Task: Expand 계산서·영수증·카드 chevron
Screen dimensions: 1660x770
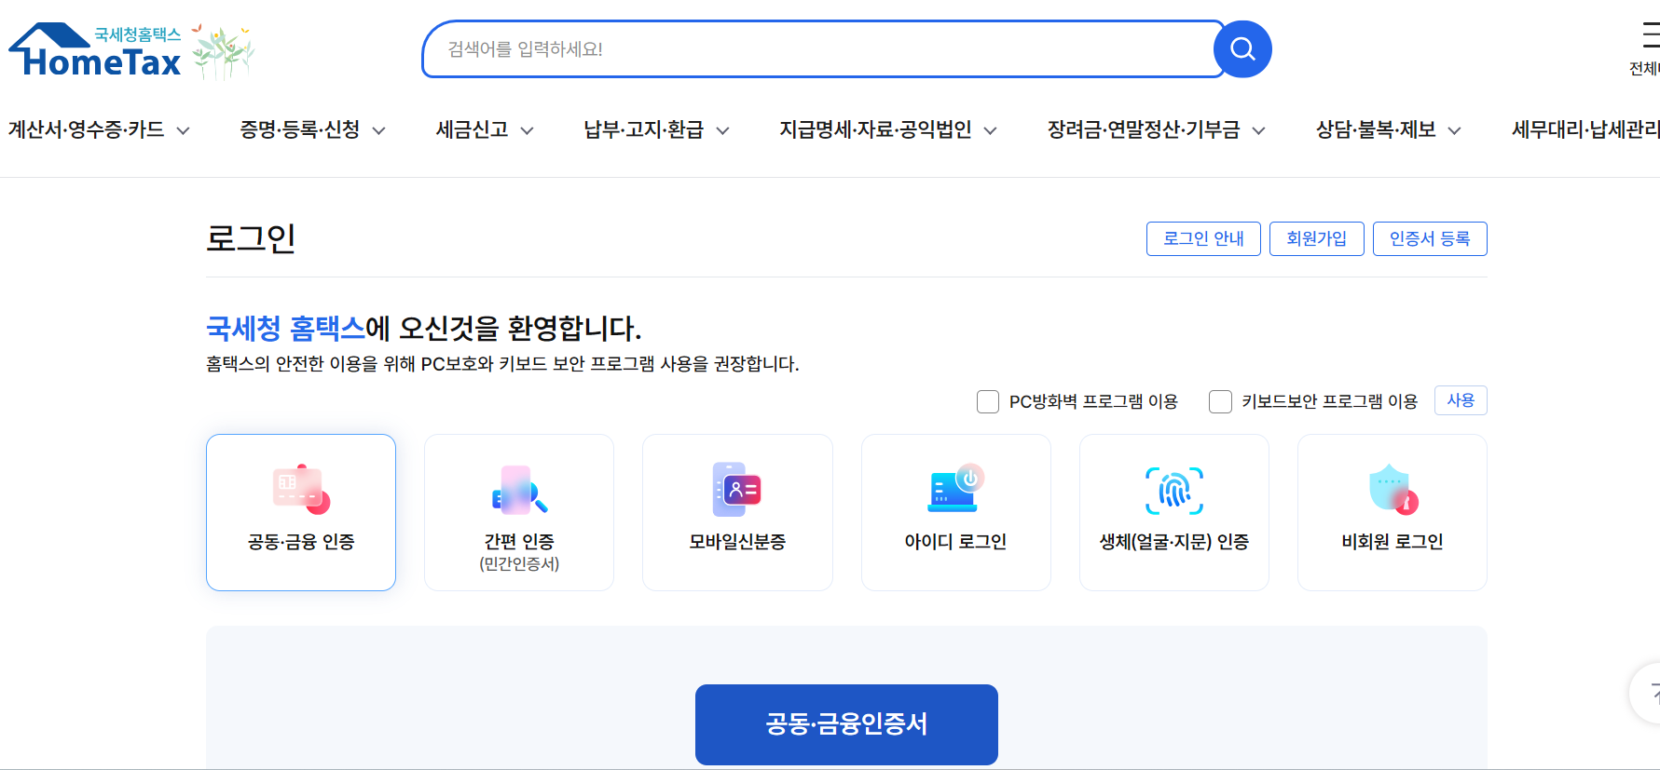Action: 184,130
